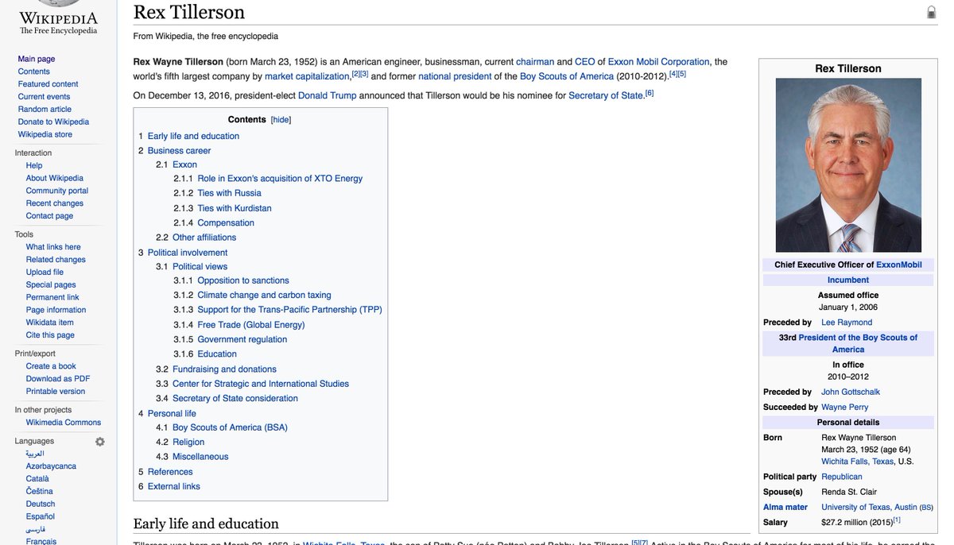Select Upload file in Tools

pos(45,272)
